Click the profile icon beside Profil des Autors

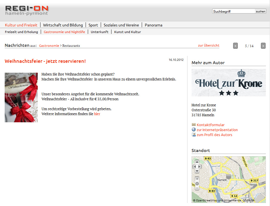click(x=194, y=134)
